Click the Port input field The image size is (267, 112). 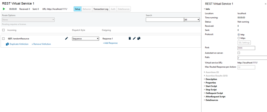[246, 48]
